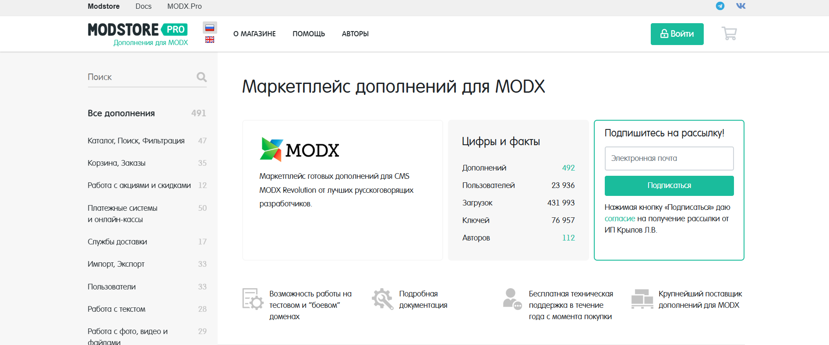Click the Войти login button
829x345 pixels.
[677, 34]
